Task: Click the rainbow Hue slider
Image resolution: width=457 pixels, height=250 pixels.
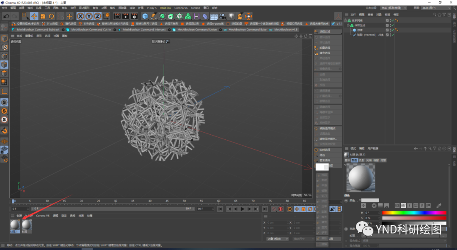Action: 414,213
